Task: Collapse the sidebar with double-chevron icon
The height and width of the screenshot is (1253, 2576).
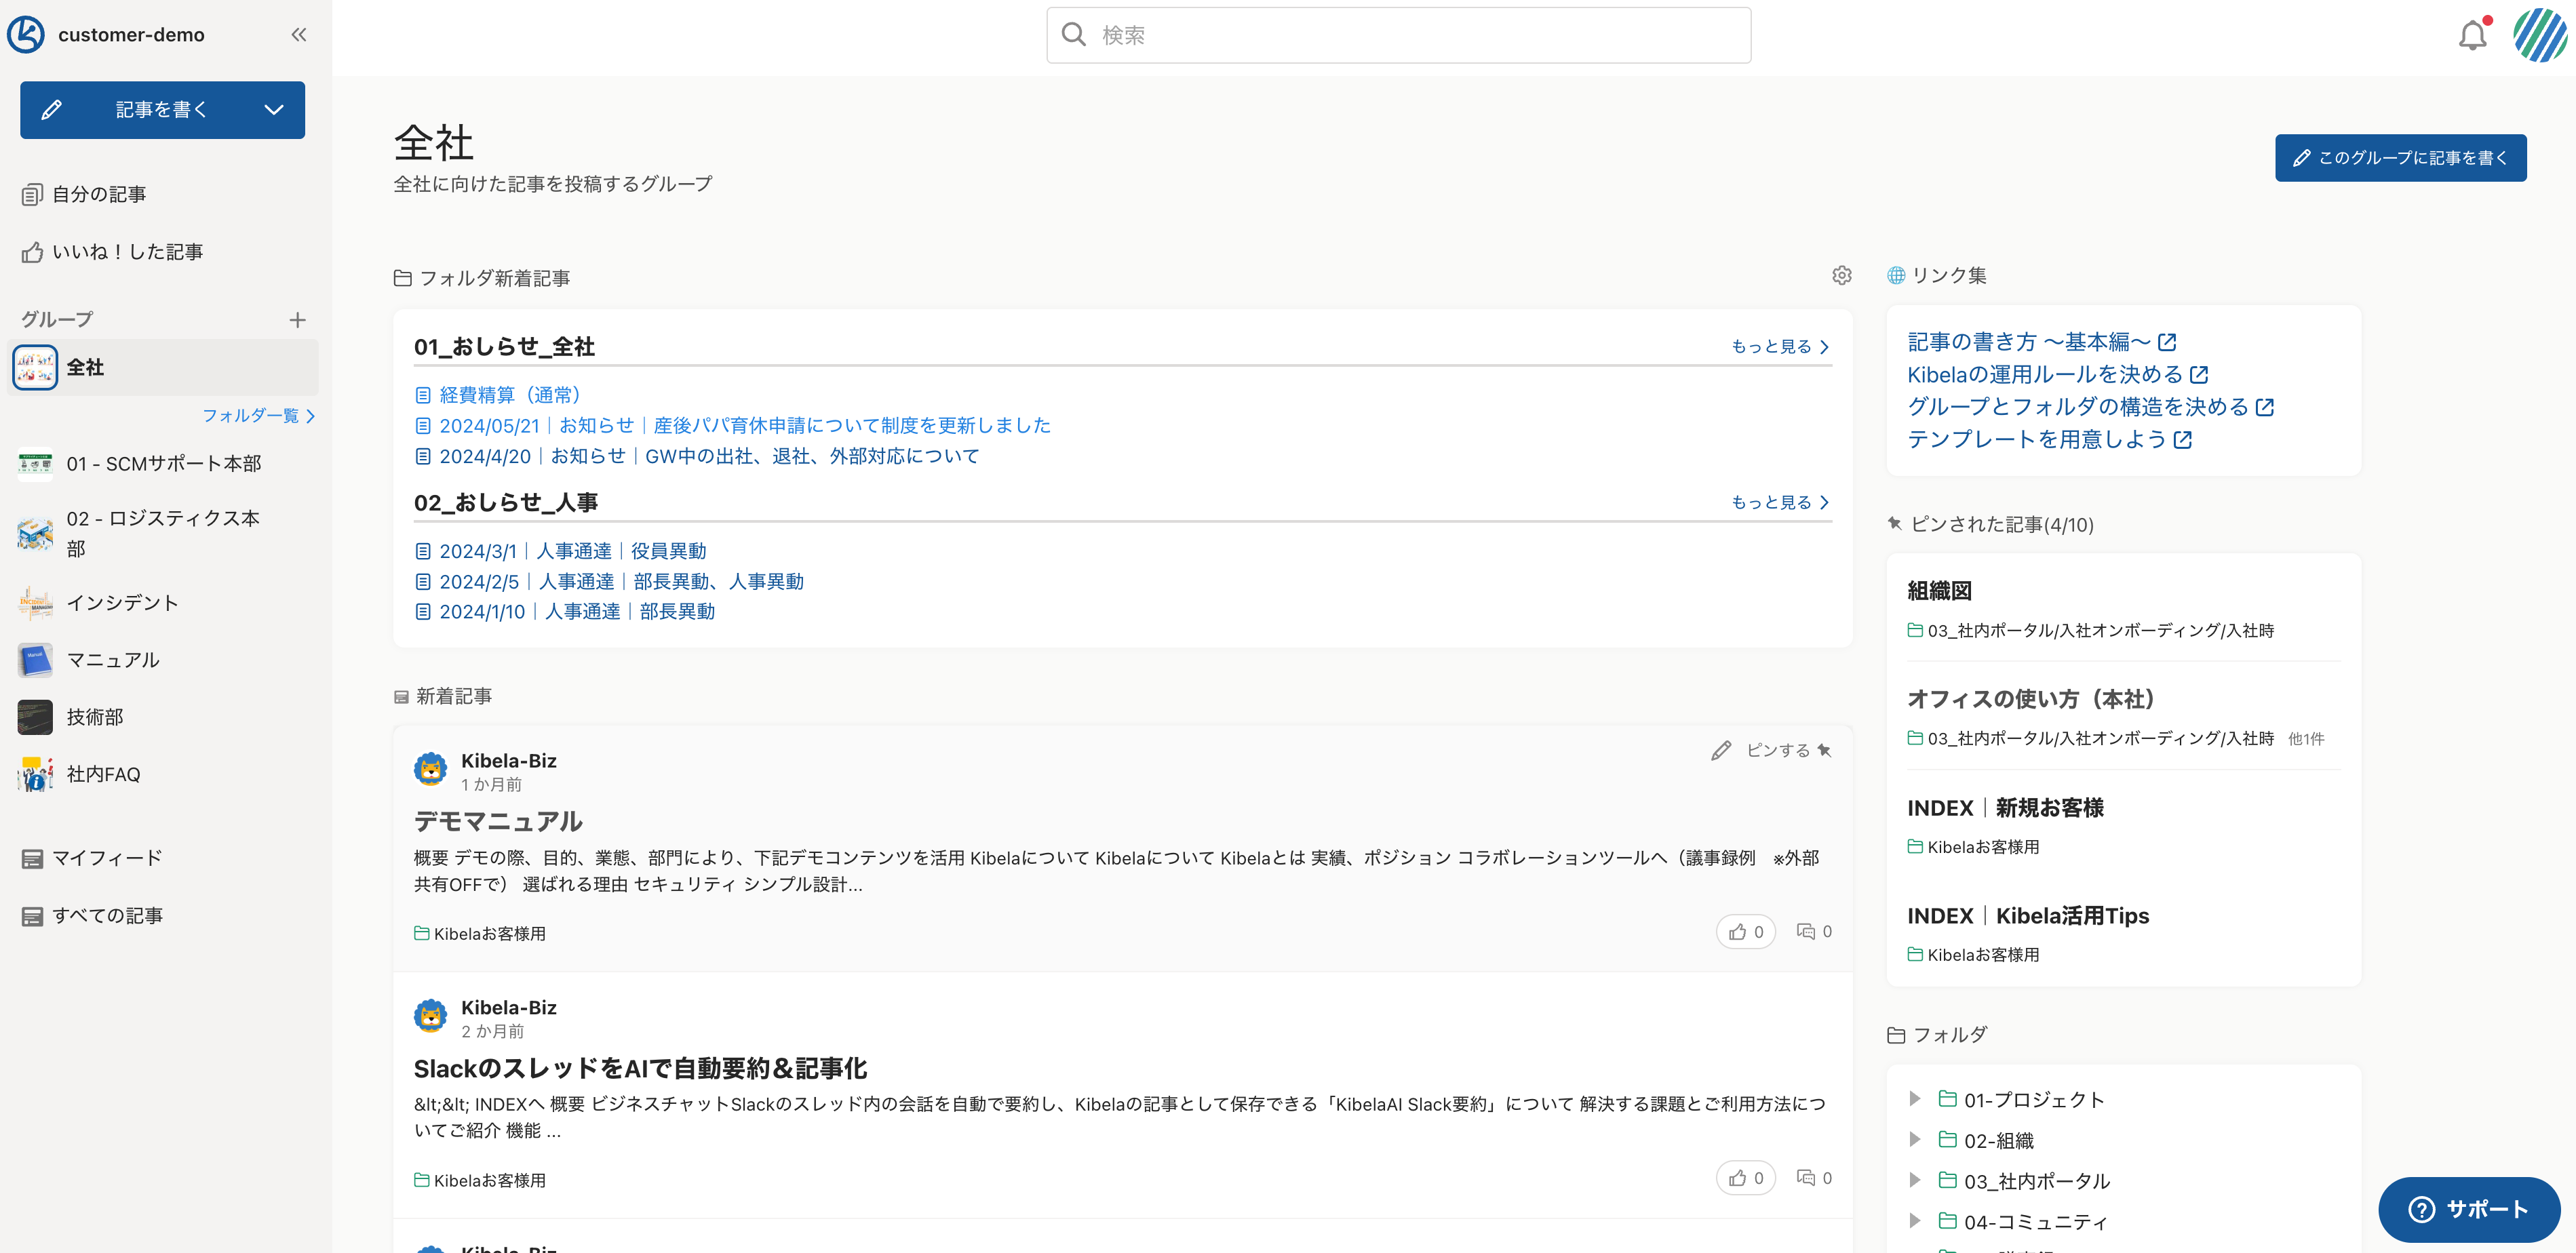Action: (298, 35)
